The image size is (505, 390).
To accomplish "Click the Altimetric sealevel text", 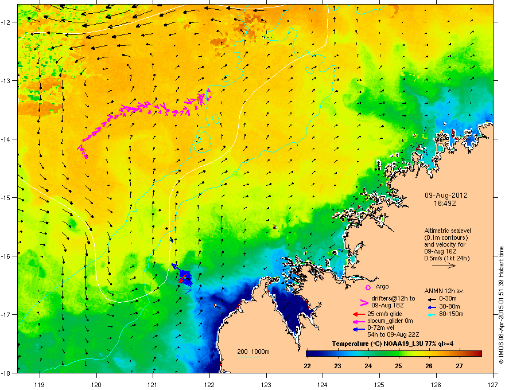I will pyautogui.click(x=448, y=231).
